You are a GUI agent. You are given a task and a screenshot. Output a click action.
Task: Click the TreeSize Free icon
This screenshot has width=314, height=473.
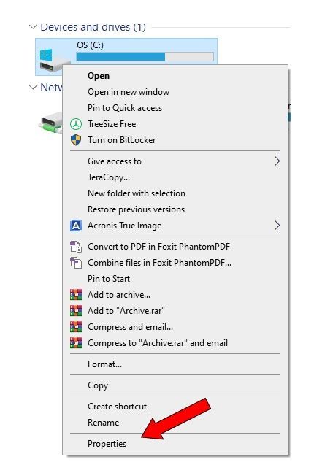tap(76, 124)
